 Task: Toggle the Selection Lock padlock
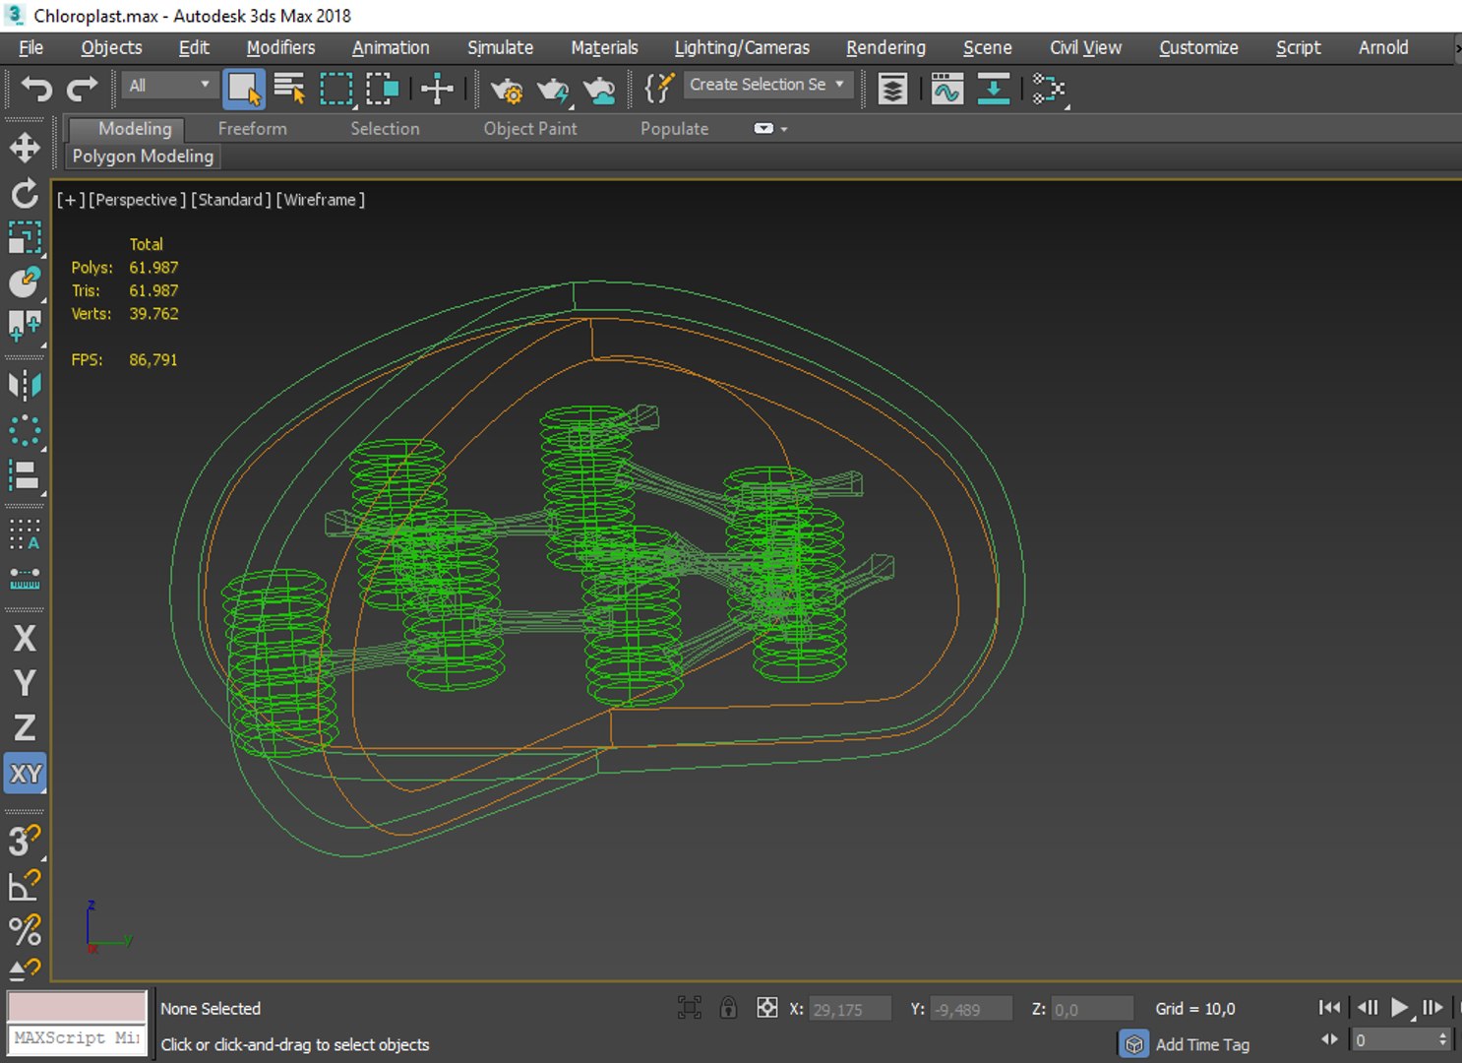[728, 1008]
